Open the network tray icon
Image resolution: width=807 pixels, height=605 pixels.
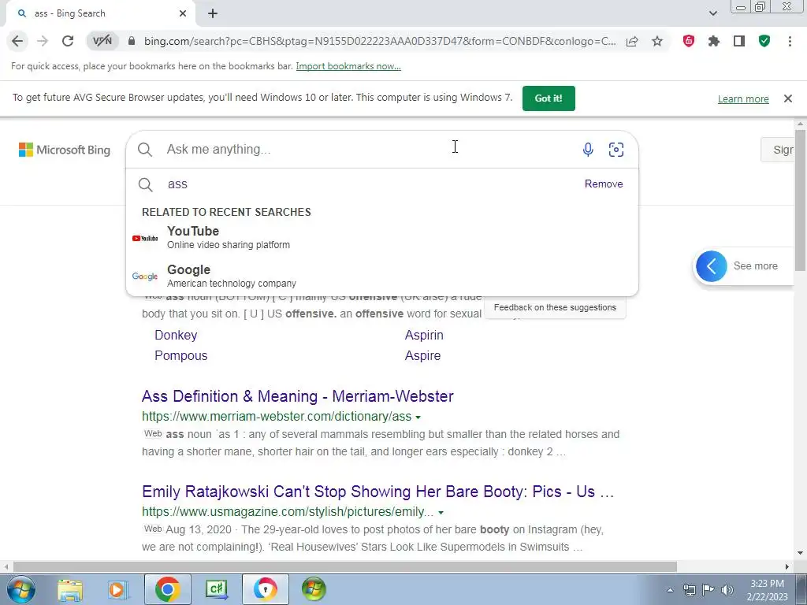click(x=689, y=590)
